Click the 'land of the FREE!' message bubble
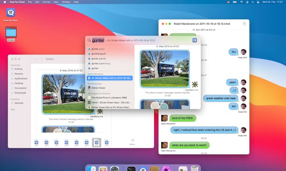Image resolution: width=286 pixels, height=171 pixels. (x=182, y=118)
